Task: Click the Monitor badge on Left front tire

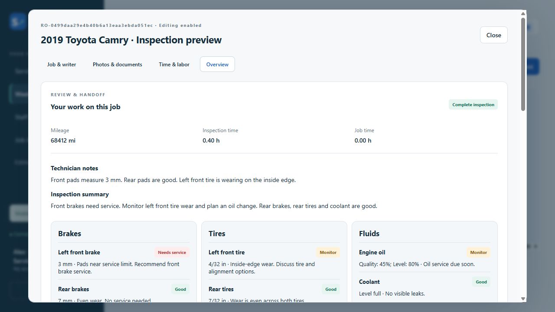Action: pos(328,253)
